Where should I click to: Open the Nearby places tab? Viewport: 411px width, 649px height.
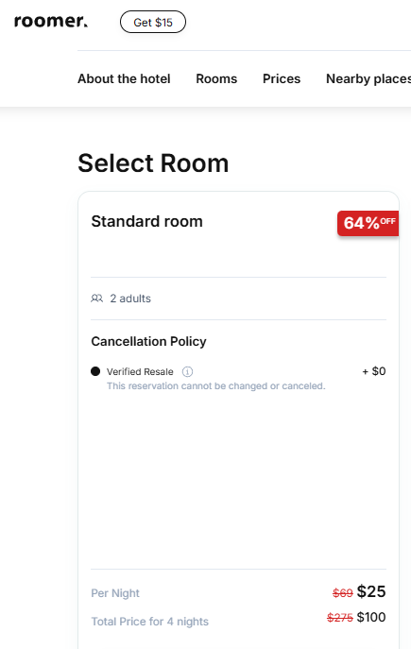point(368,78)
